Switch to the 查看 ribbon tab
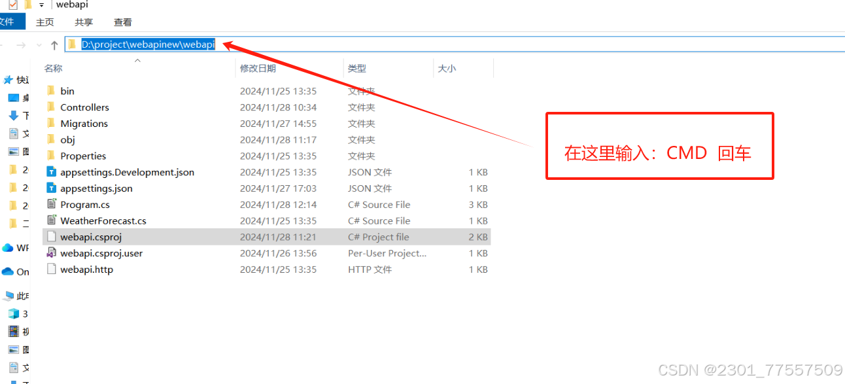This screenshot has height=384, width=845. point(122,22)
